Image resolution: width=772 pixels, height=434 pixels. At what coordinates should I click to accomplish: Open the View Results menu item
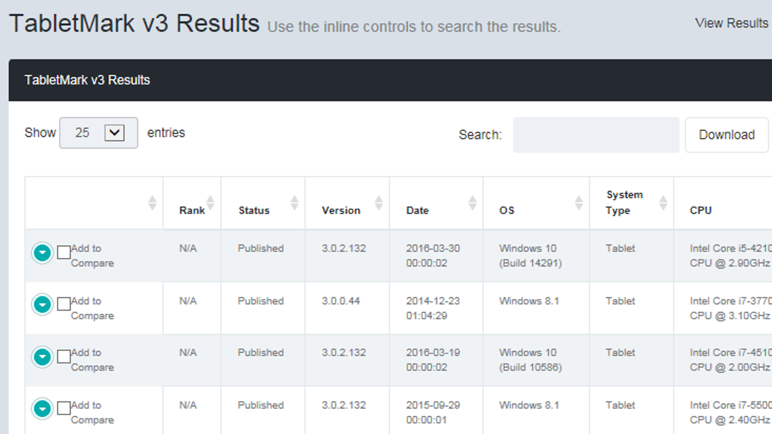pos(731,23)
